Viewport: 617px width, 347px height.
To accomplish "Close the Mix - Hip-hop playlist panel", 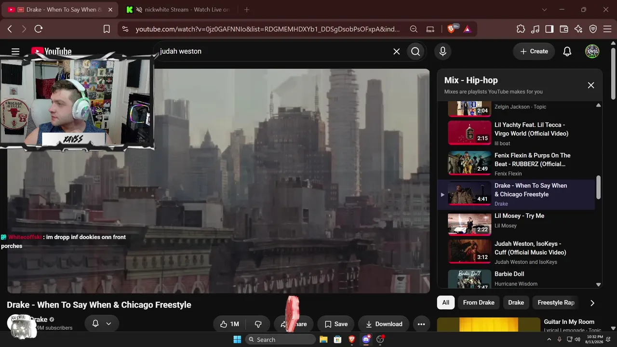I will [591, 85].
